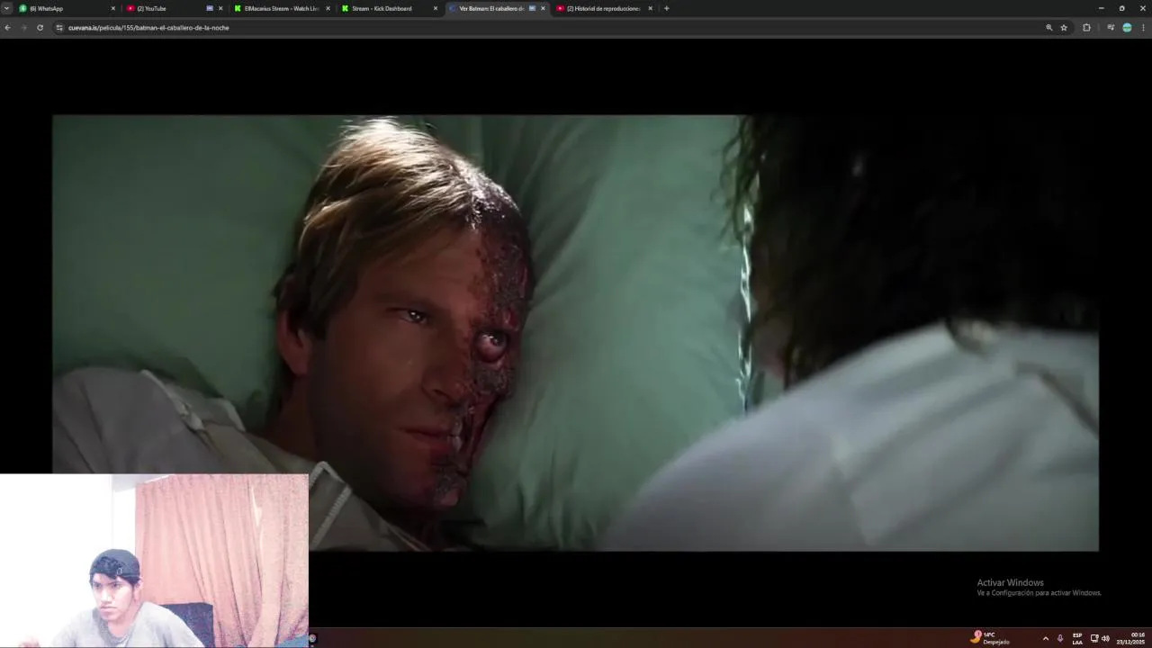Switch to the (2) YouTube tab
Viewport: 1152px width, 648px height.
175,8
